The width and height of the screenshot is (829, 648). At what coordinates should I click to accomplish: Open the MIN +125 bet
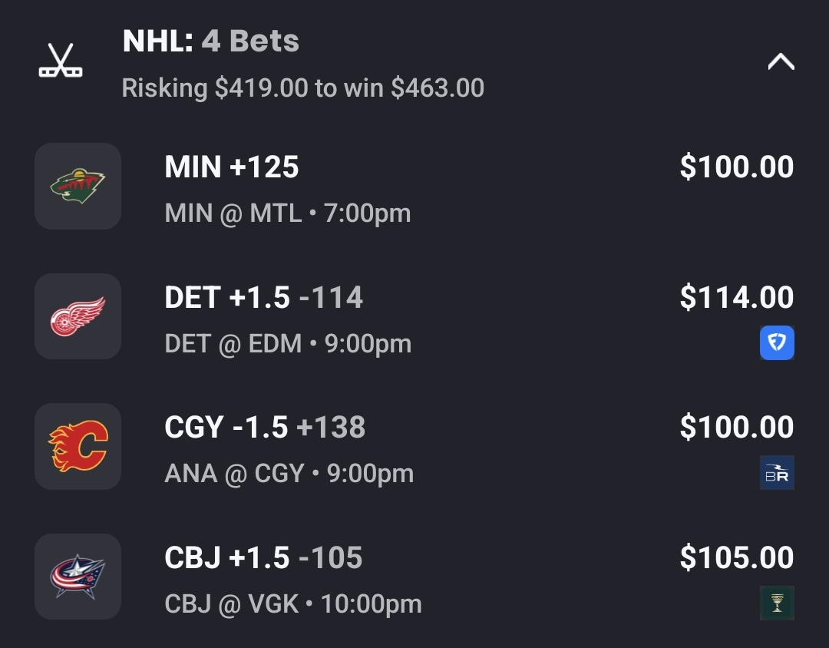point(232,167)
